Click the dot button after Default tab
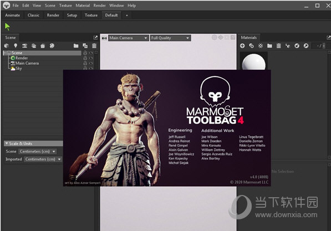The image size is (331, 231). (x=126, y=16)
